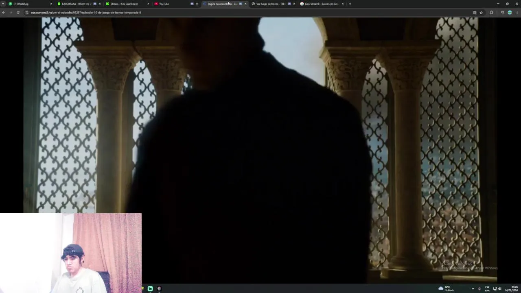Minimize the browser window
Screen dimensions: 521x293
(x=498, y=4)
